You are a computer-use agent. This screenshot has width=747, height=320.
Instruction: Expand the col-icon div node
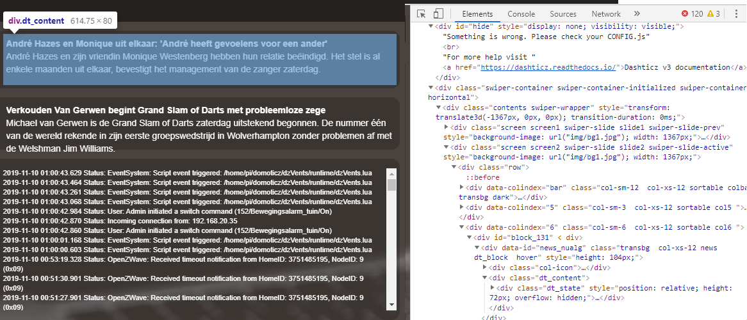pos(484,268)
